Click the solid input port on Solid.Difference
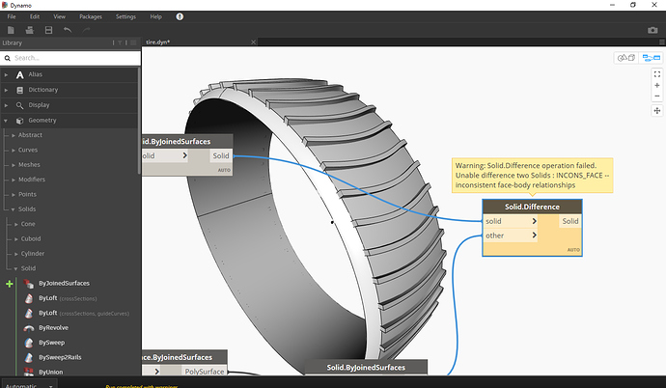This screenshot has height=388, width=666. [511, 221]
